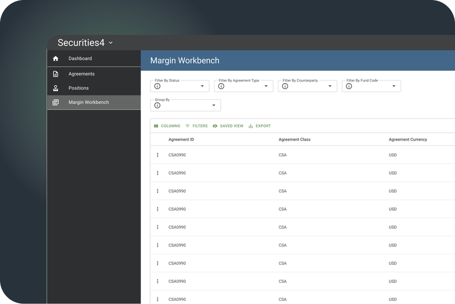
Task: Expand the Filter By Counterparty dropdown arrow
Action: tap(330, 86)
